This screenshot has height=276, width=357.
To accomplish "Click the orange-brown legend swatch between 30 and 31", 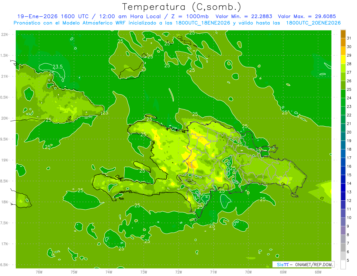I will tap(343, 43).
